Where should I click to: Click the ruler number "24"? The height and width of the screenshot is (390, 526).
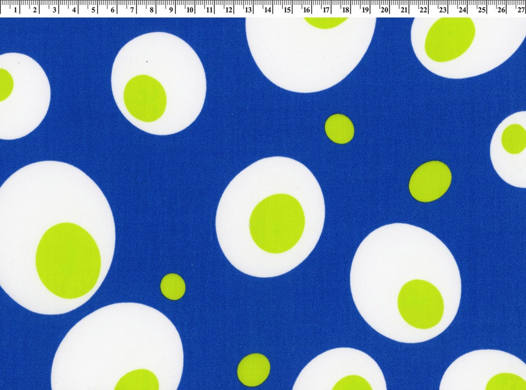462,10
